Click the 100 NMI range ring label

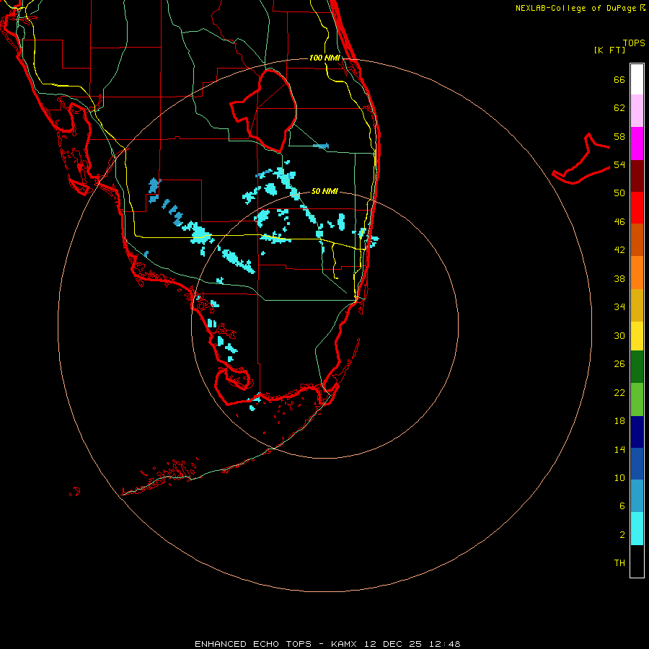tap(324, 58)
